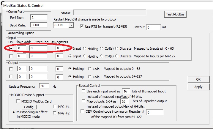The width and height of the screenshot is (213, 129).
Task: Focus the Baud Rate field
Action: pyautogui.click(x=39, y=25)
